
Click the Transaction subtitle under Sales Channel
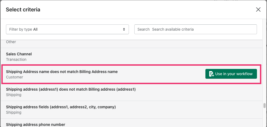pos(16,59)
